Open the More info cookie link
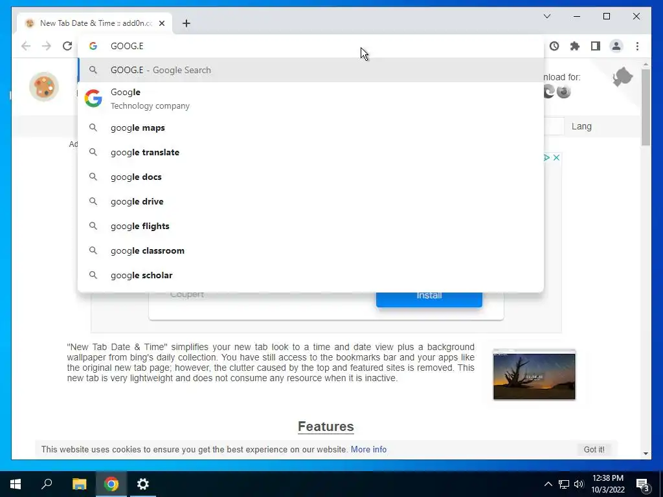Screen dimensions: 663x497 click(x=368, y=449)
